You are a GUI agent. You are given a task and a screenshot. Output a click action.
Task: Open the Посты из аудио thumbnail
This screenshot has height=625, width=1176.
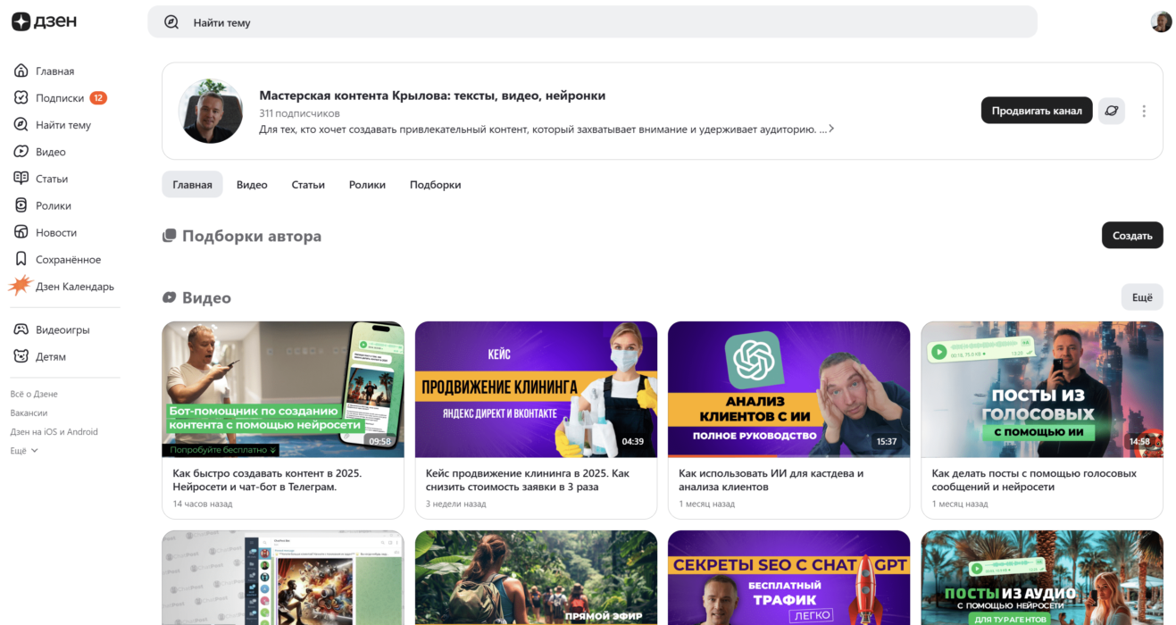1042,578
